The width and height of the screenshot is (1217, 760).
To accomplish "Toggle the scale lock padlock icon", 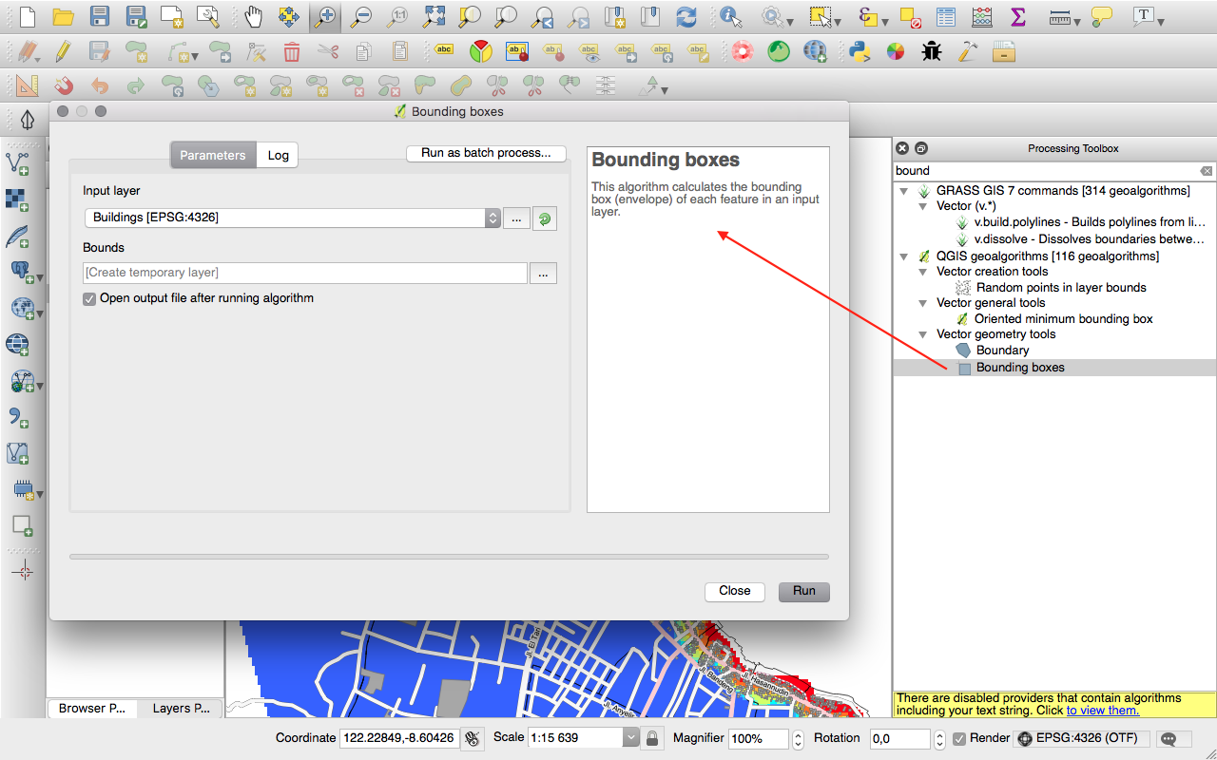I will click(652, 738).
